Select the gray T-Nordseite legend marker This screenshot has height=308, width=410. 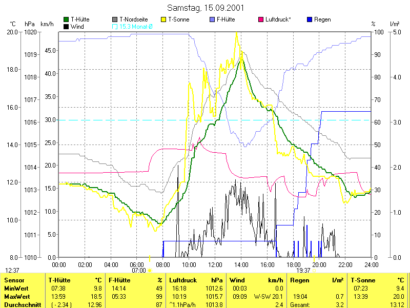pyautogui.click(x=115, y=19)
